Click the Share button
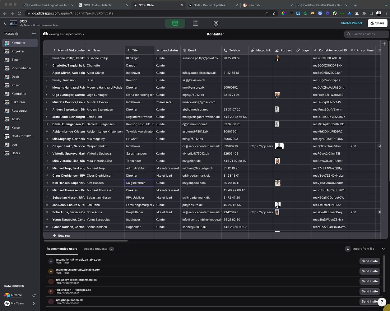 pos(377,23)
